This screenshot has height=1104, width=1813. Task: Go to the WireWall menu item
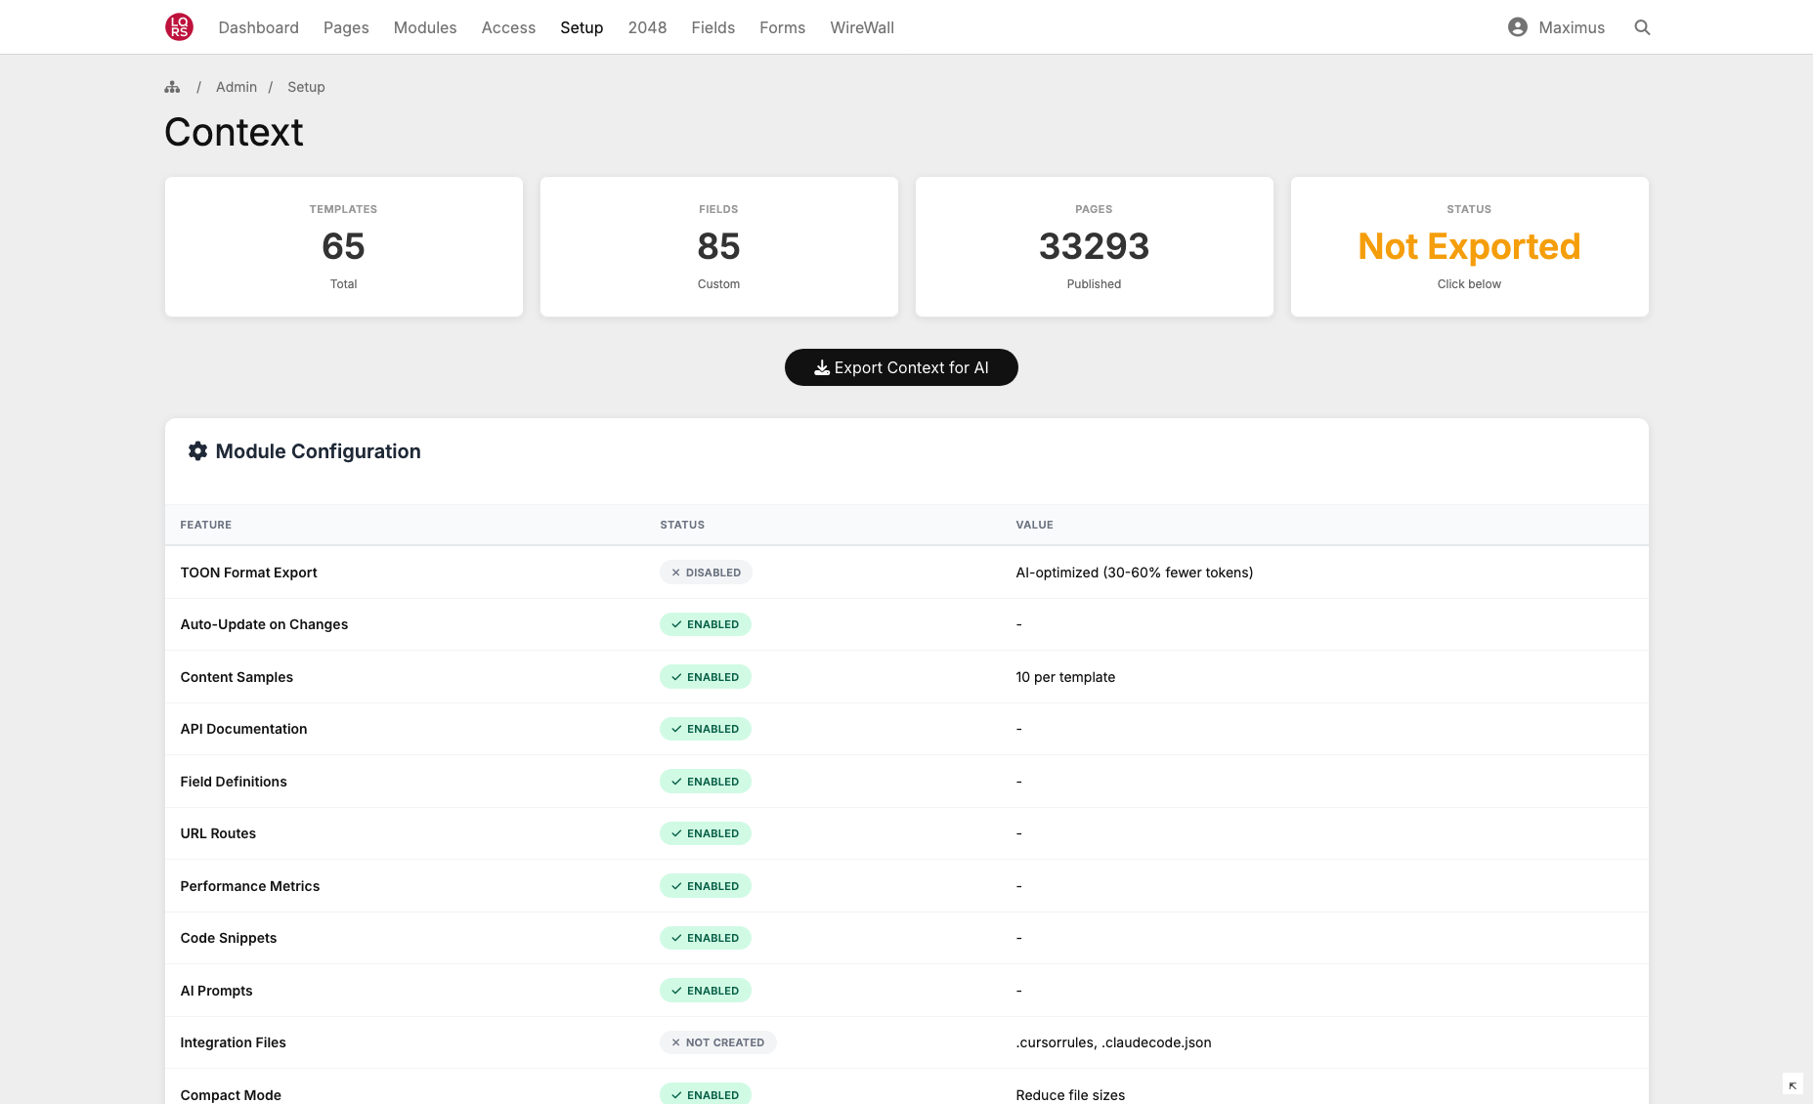click(x=862, y=27)
